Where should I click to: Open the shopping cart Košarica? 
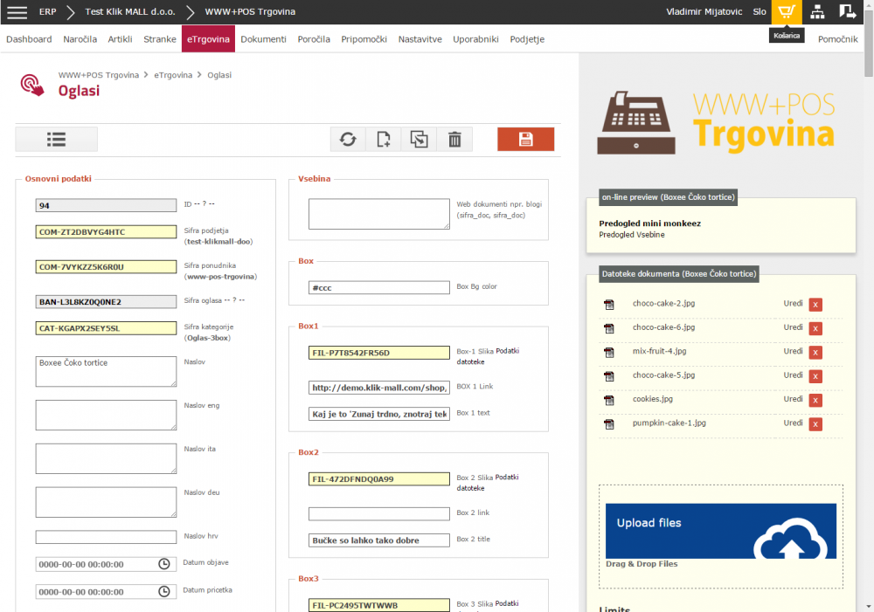tap(787, 12)
